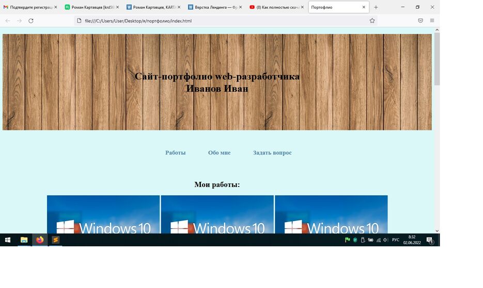Close the 'Роман Картавцев, KART' tab
The image size is (483, 288).
coord(179,7)
